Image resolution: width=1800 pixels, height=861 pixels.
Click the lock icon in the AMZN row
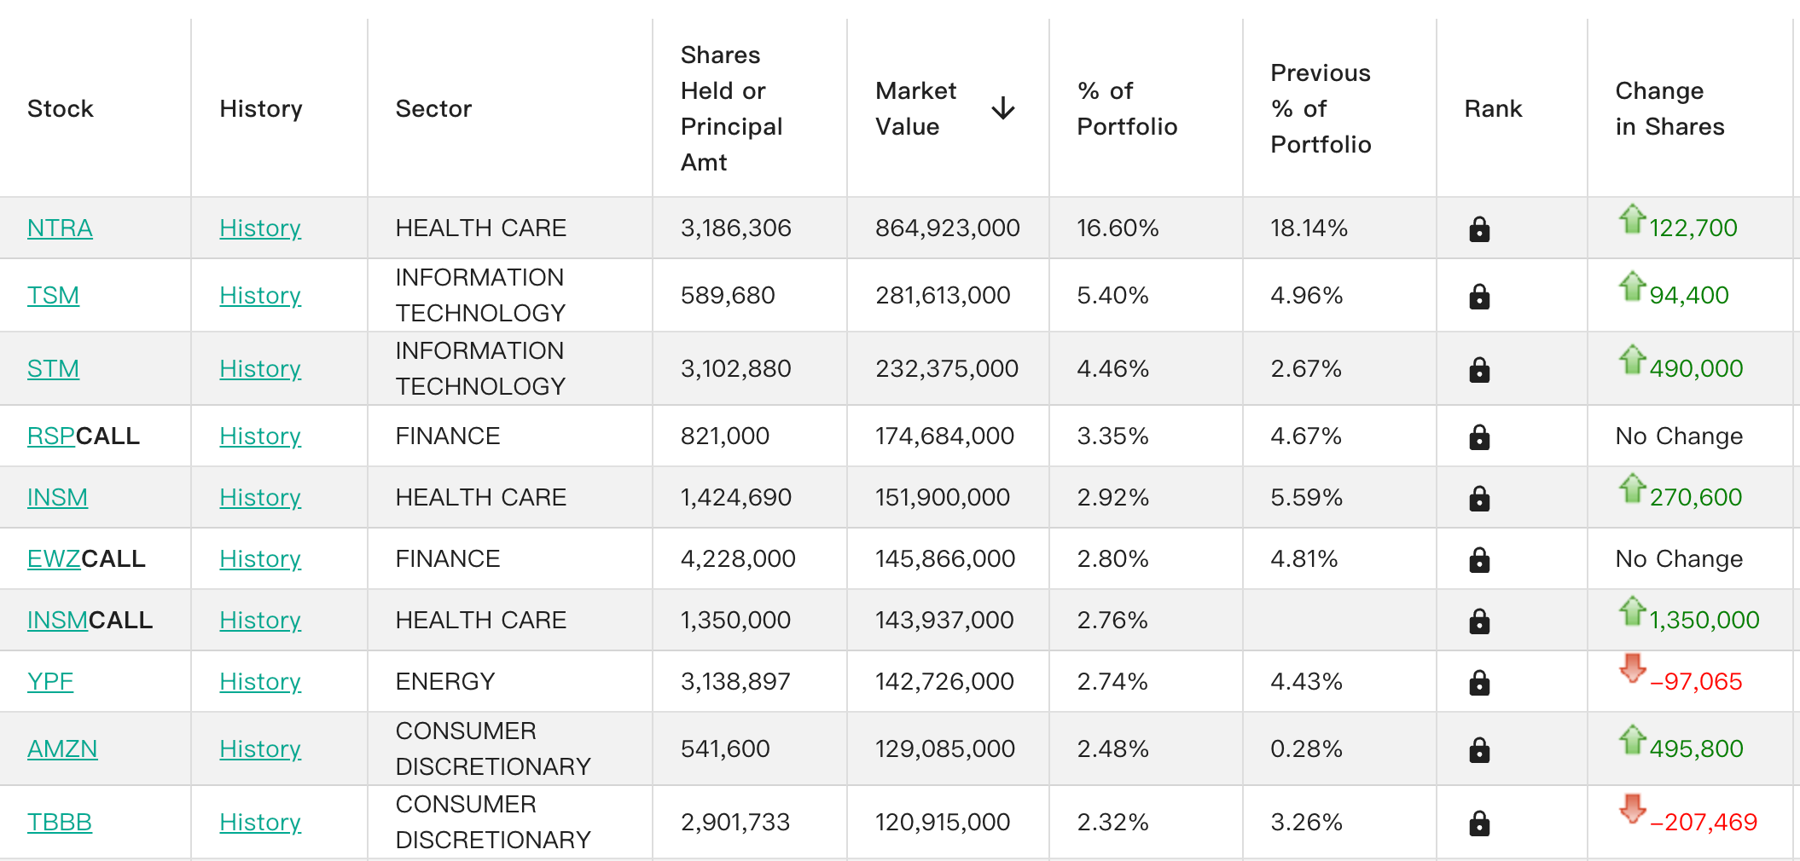click(x=1479, y=750)
